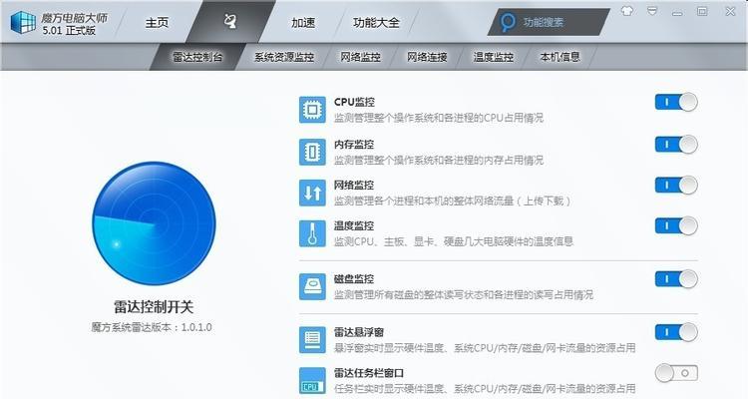
Task: Click the 魔方系统雷达版本：1.0.1.0 text
Action: 152,327
